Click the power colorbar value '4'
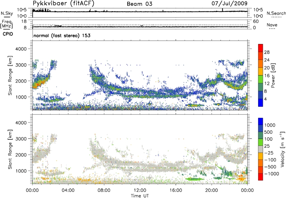The height and width of the screenshot is (198, 286). tap(266, 99)
